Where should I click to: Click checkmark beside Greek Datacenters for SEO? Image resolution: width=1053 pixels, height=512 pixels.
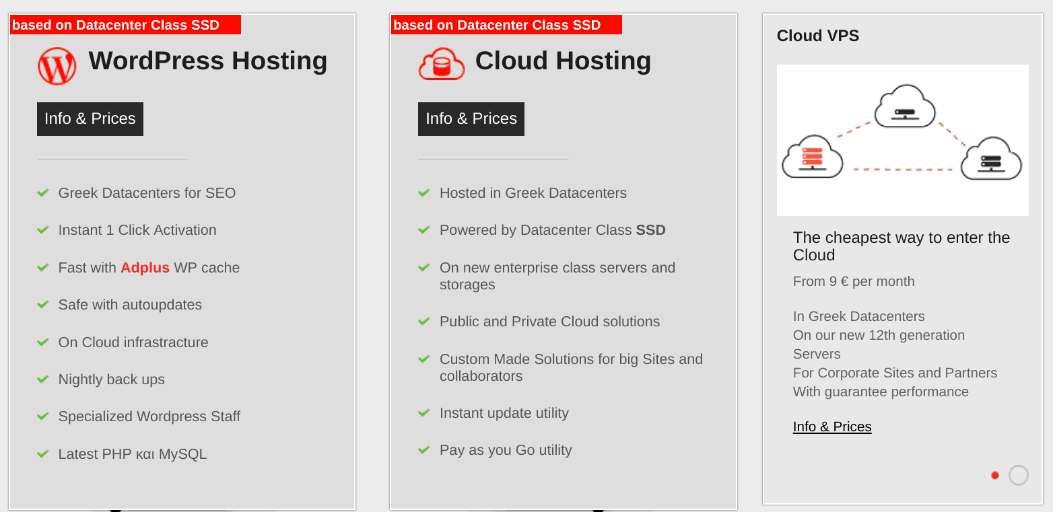(x=43, y=193)
